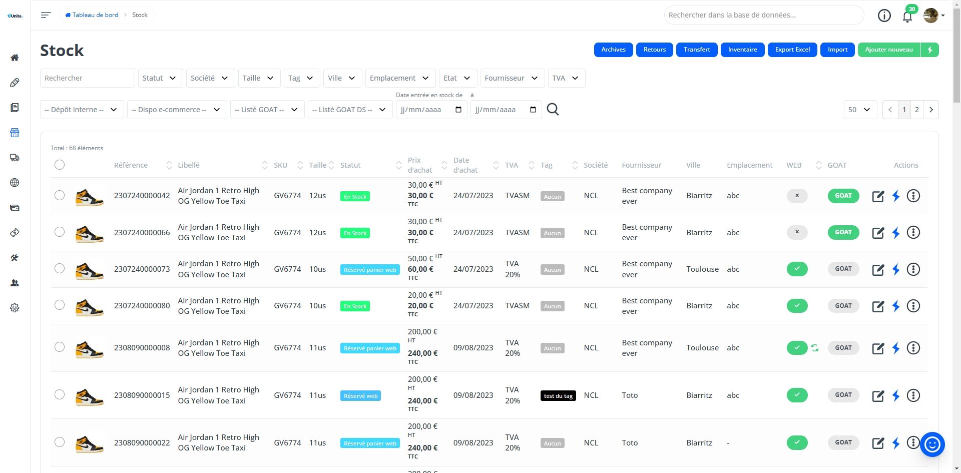The height and width of the screenshot is (473, 961).
Task: Click the Import button
Action: pyautogui.click(x=837, y=50)
